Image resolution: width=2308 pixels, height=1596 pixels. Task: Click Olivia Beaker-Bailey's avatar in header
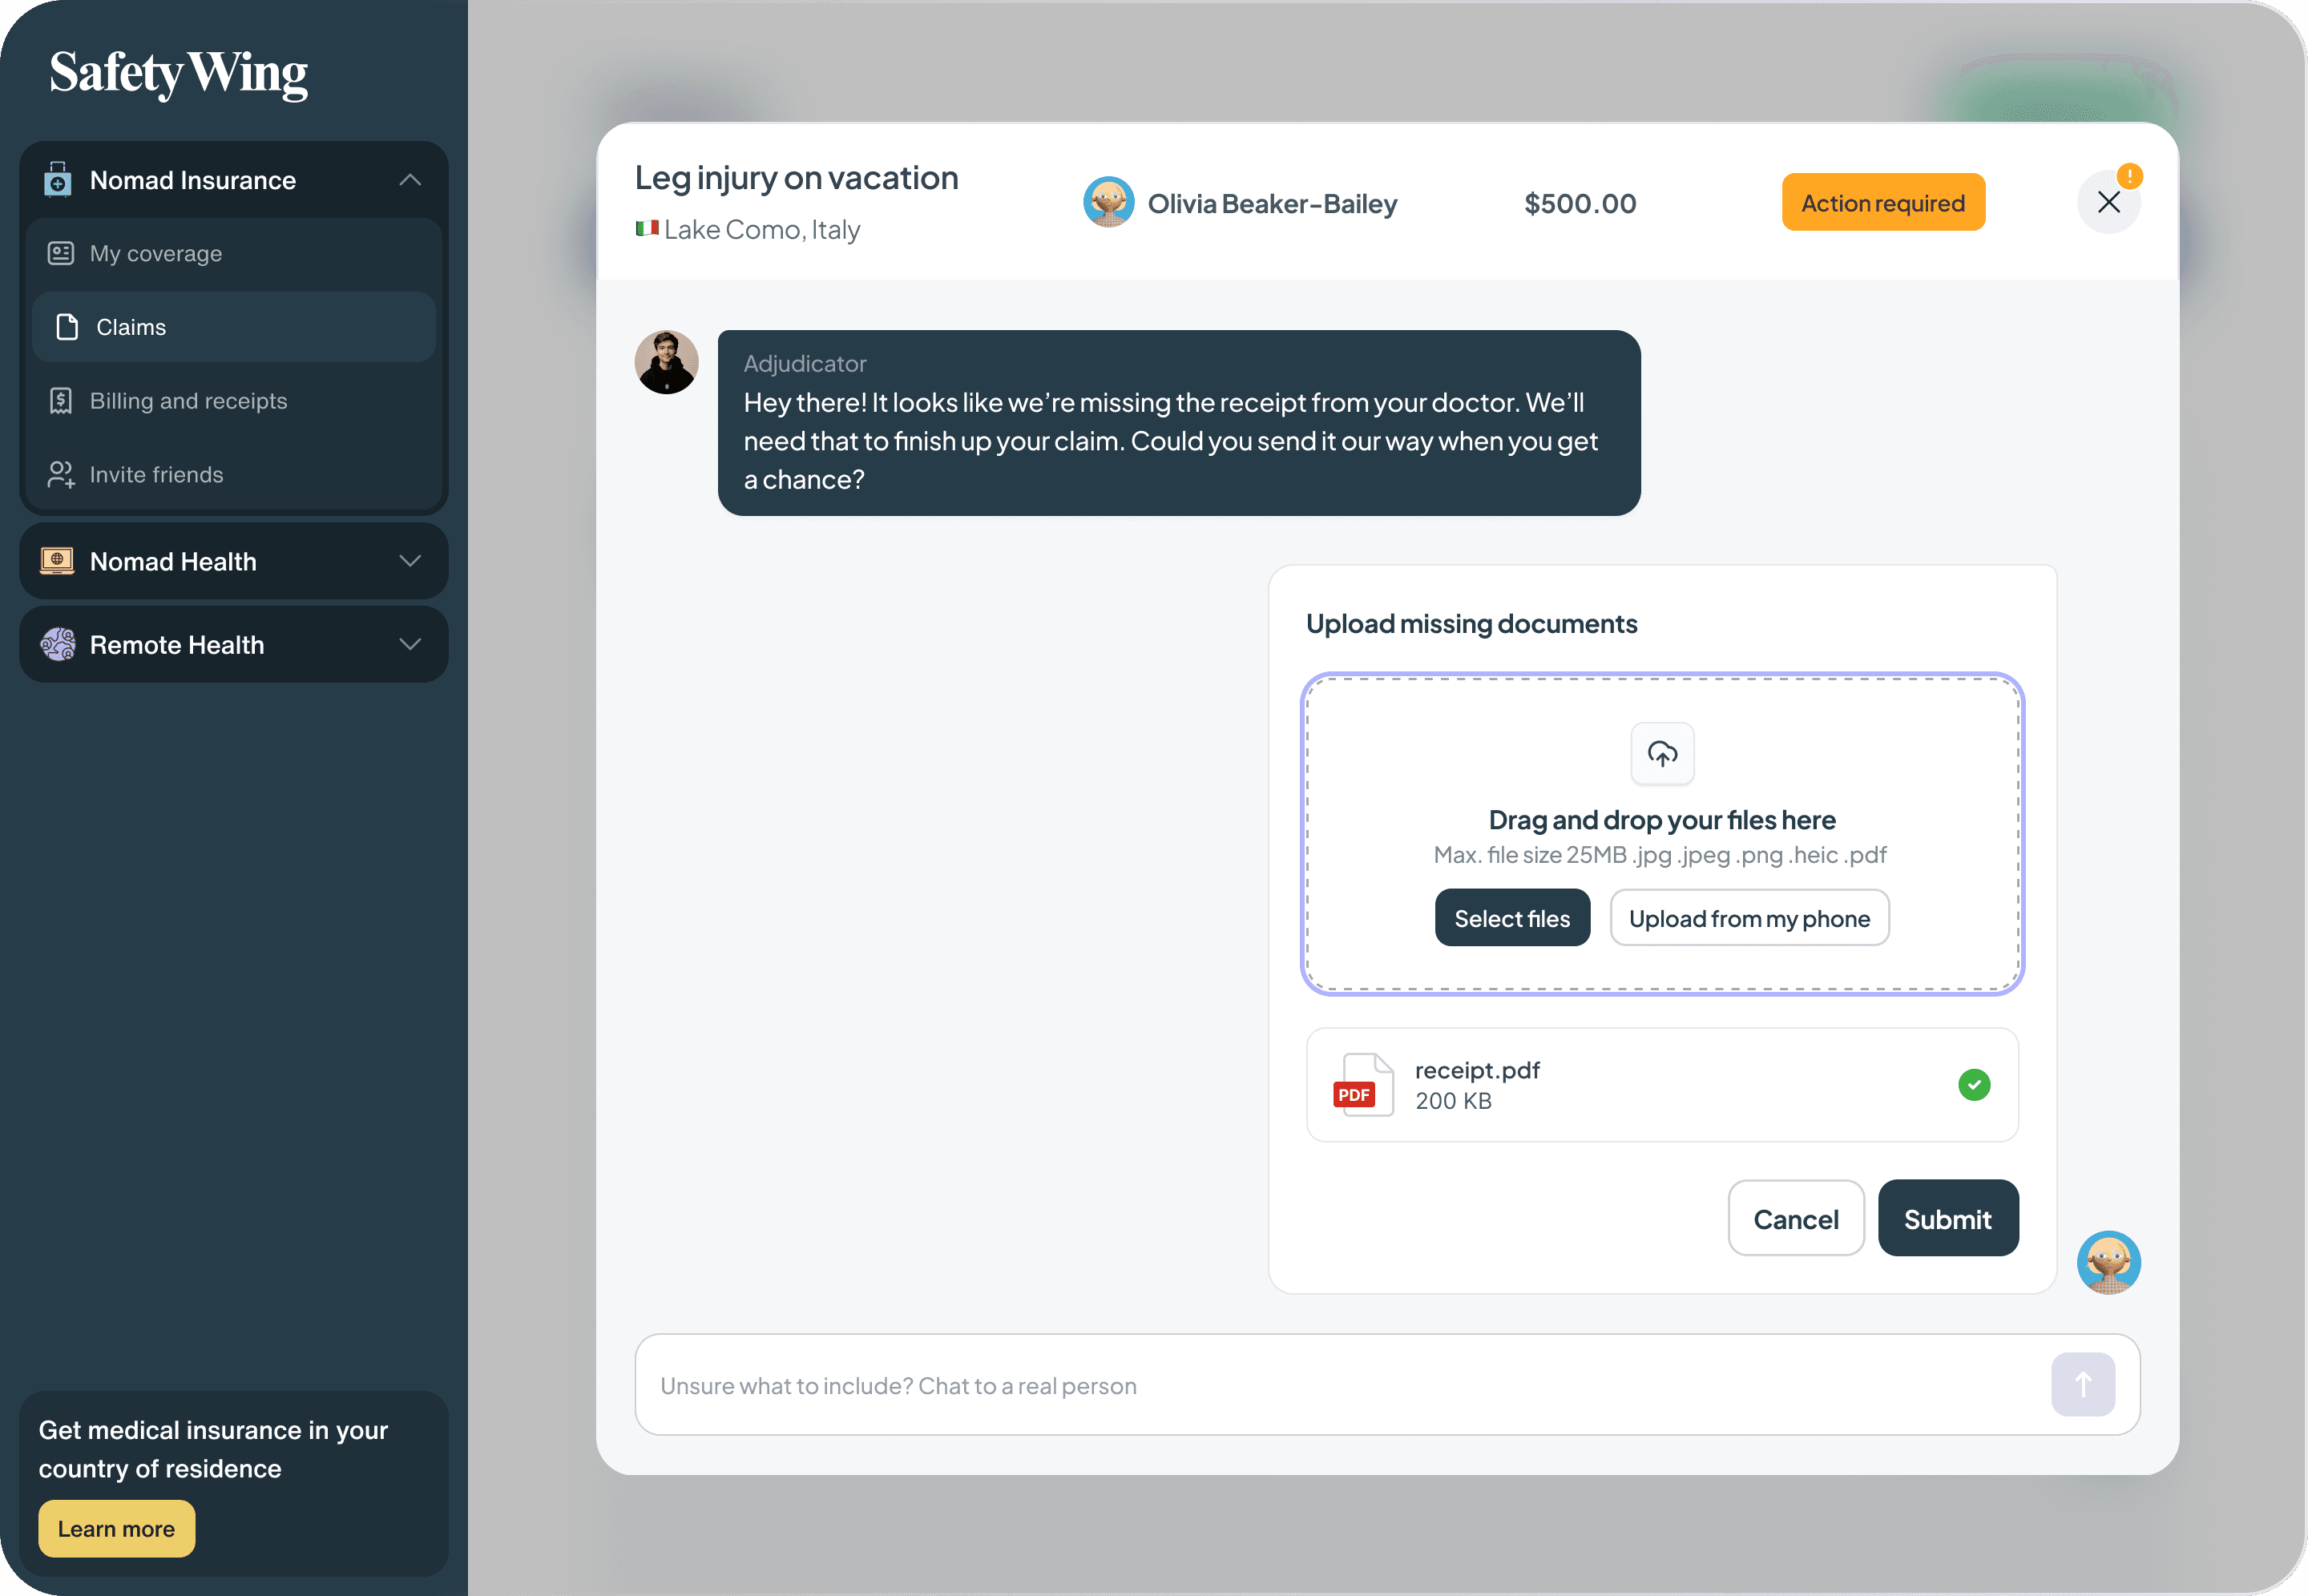tap(1108, 203)
